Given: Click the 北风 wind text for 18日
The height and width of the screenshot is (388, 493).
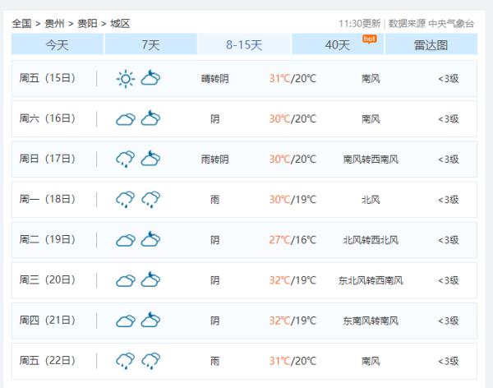Looking at the screenshot, I should pos(371,200).
